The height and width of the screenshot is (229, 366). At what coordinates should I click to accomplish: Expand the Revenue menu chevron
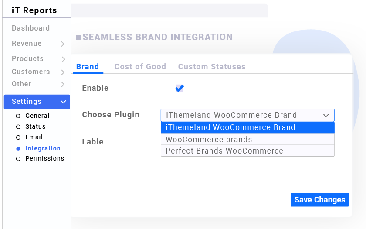[x=63, y=44]
